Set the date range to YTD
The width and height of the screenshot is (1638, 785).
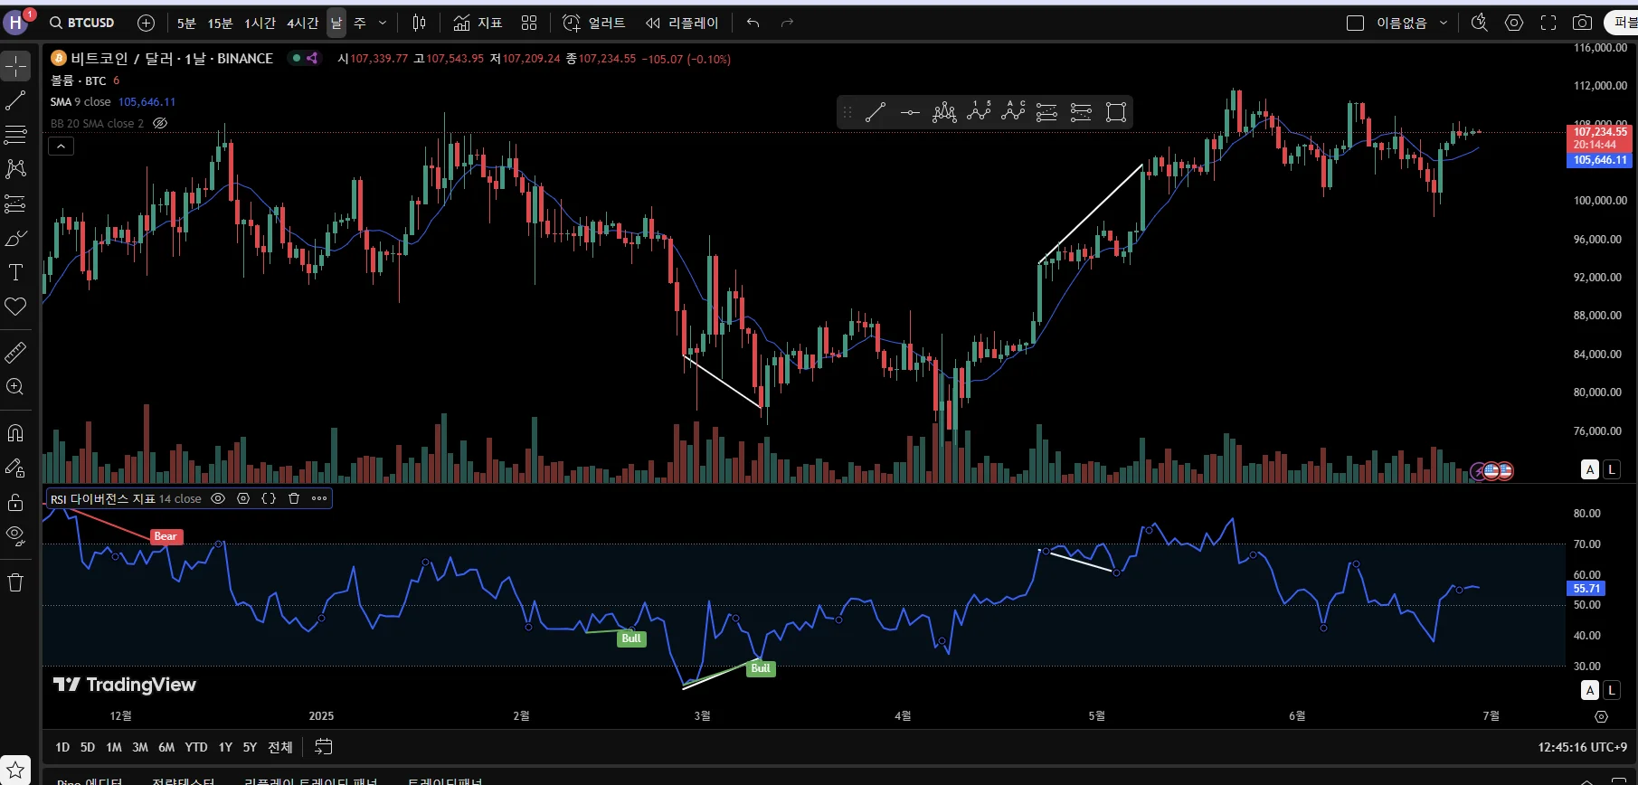tap(196, 747)
